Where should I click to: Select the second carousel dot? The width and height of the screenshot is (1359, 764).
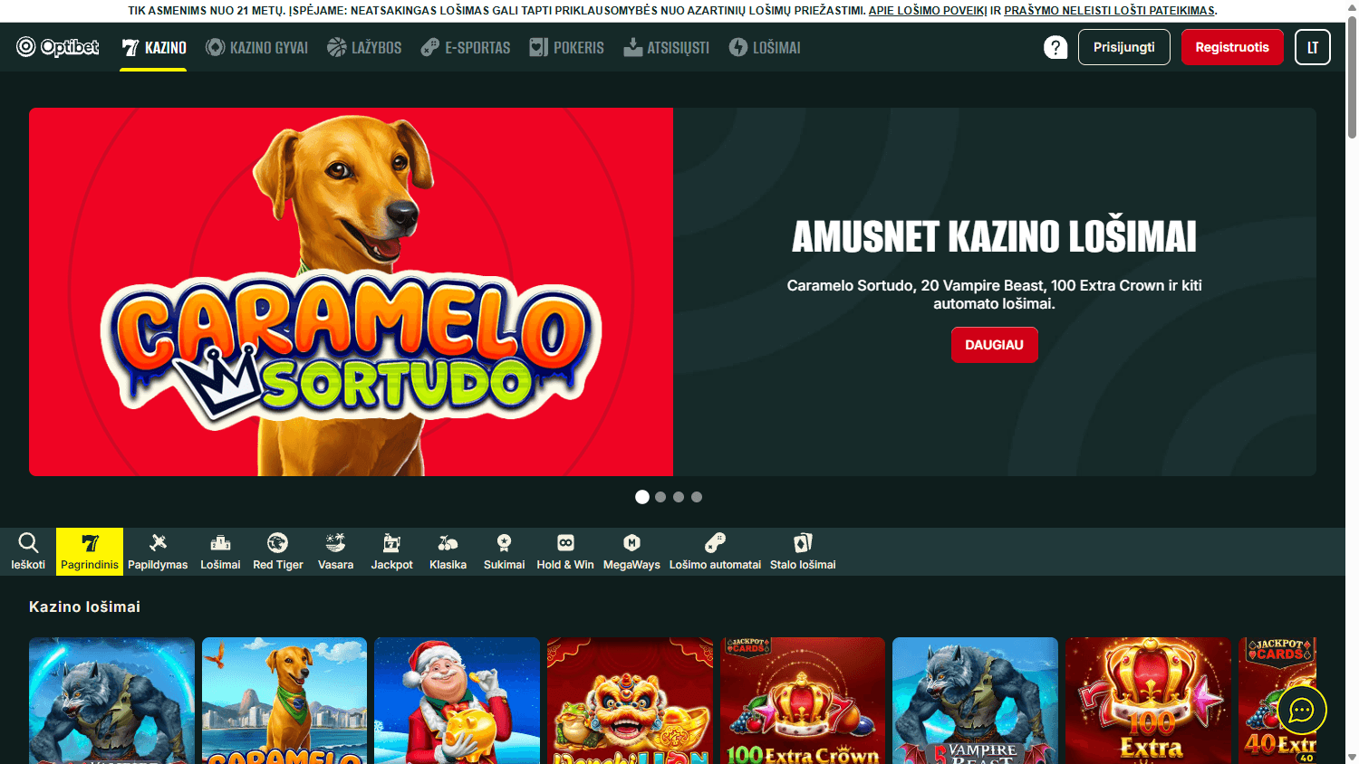[x=660, y=497]
